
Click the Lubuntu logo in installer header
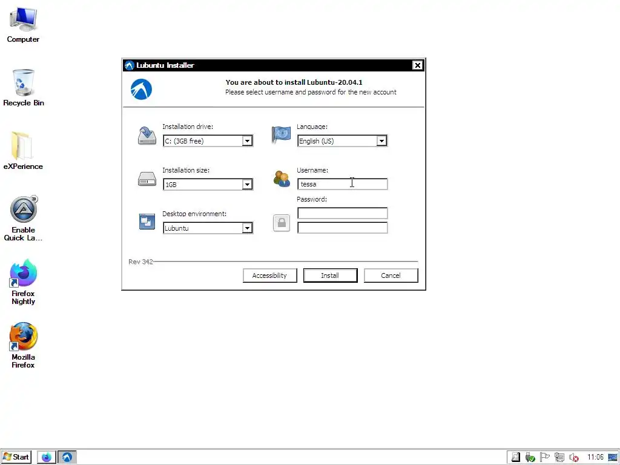[x=141, y=89]
